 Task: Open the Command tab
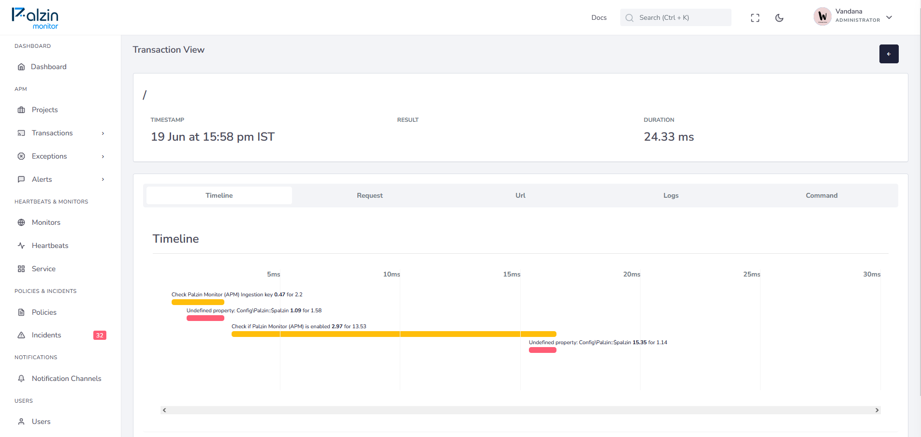(x=821, y=195)
